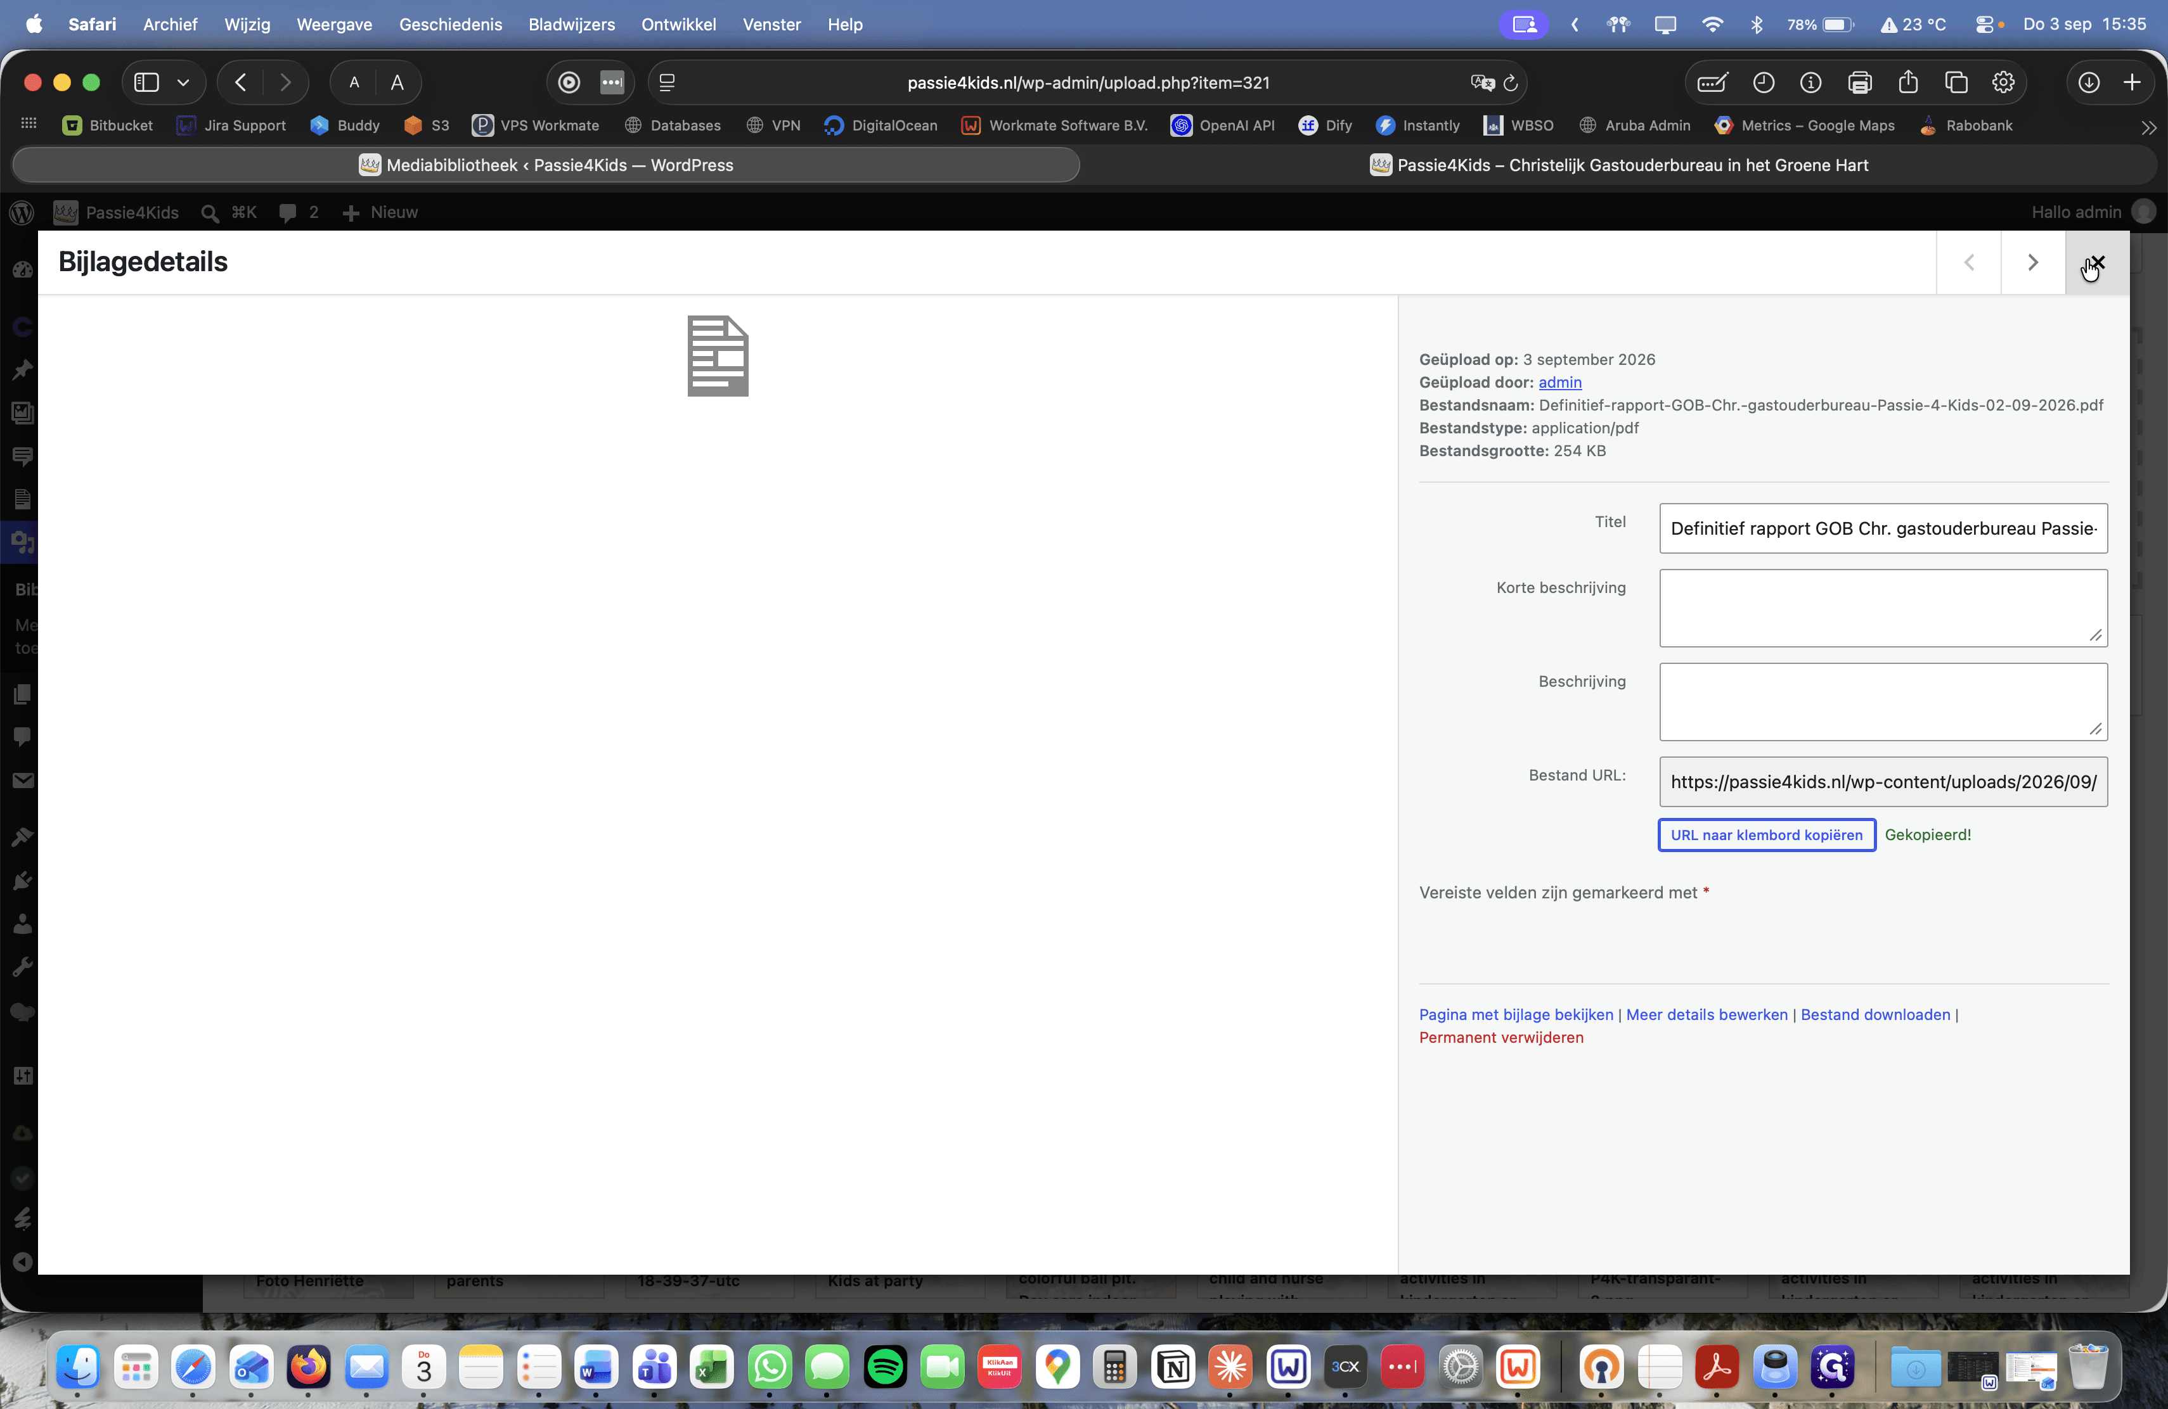Open the comments bubble in admin bar
Image resolution: width=2168 pixels, height=1409 pixels.
point(299,212)
